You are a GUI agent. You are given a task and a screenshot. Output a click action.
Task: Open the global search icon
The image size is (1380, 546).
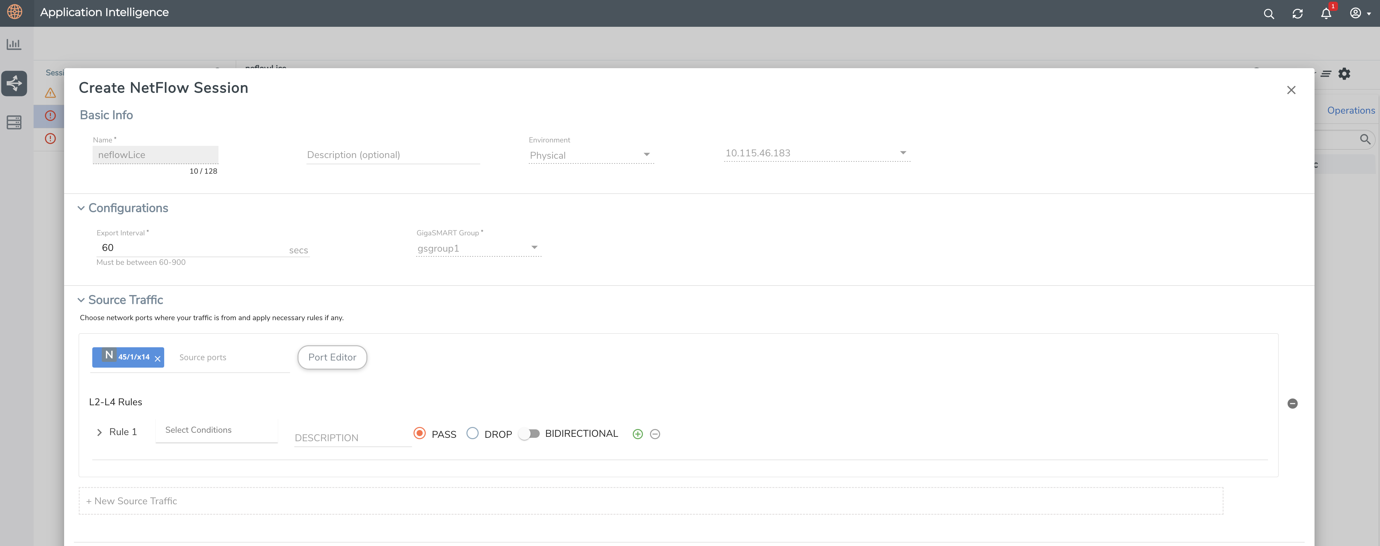point(1269,13)
